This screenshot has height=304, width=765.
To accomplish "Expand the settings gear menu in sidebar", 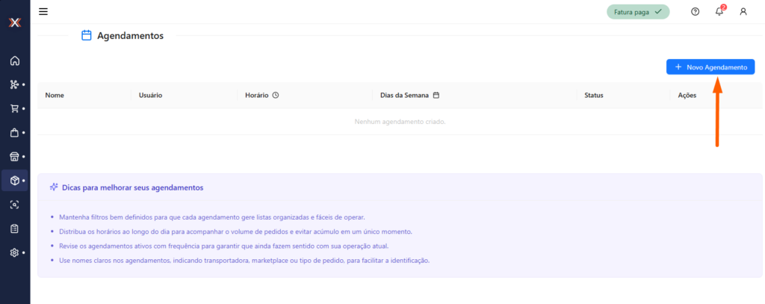I will click(14, 252).
